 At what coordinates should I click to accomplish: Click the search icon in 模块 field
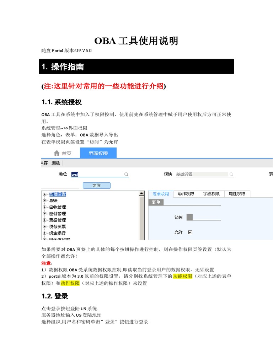(231, 174)
